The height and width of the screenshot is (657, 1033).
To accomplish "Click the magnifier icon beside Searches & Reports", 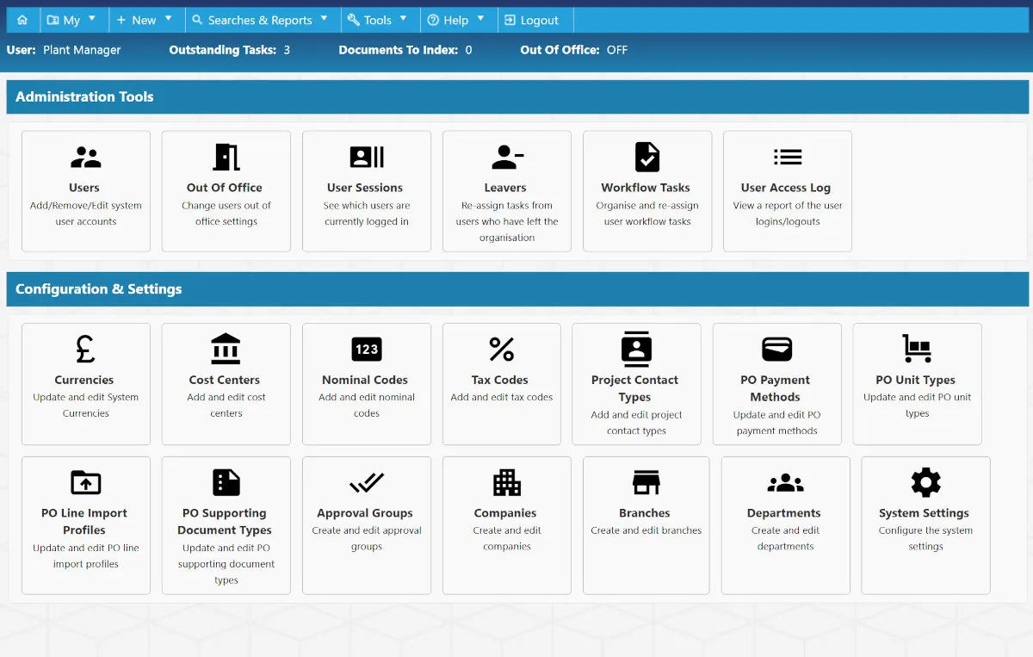I will pos(197,20).
